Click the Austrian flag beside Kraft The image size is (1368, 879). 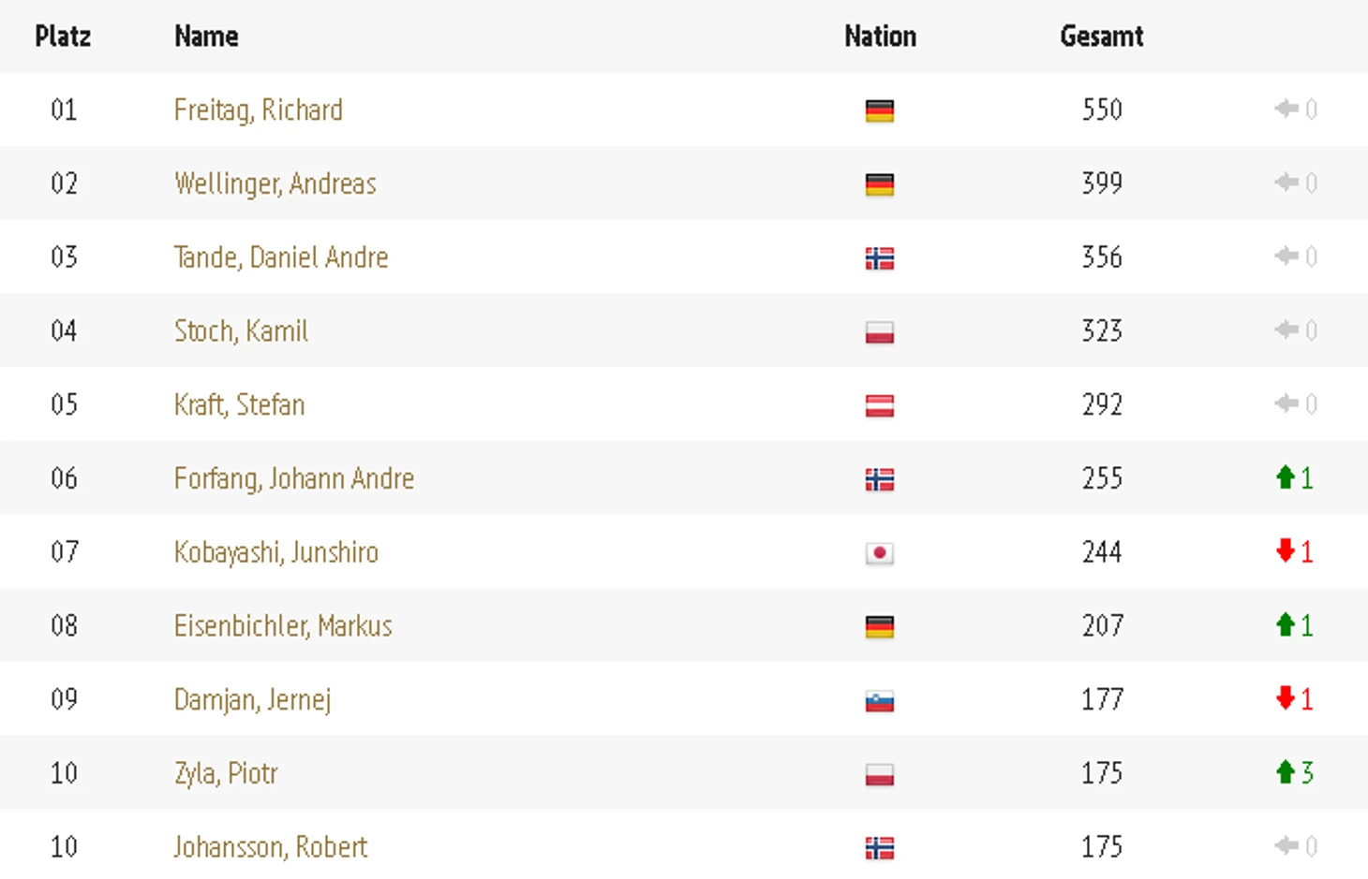[x=879, y=405]
